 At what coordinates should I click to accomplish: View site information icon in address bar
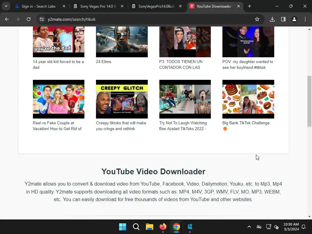point(42,19)
